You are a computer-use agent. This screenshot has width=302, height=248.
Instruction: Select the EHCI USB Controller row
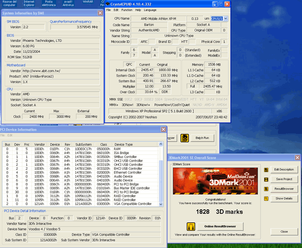click(81, 168)
